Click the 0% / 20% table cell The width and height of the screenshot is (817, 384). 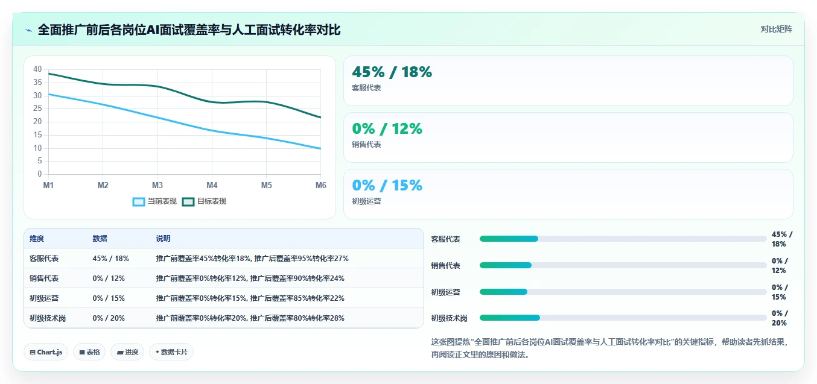pyautogui.click(x=109, y=318)
